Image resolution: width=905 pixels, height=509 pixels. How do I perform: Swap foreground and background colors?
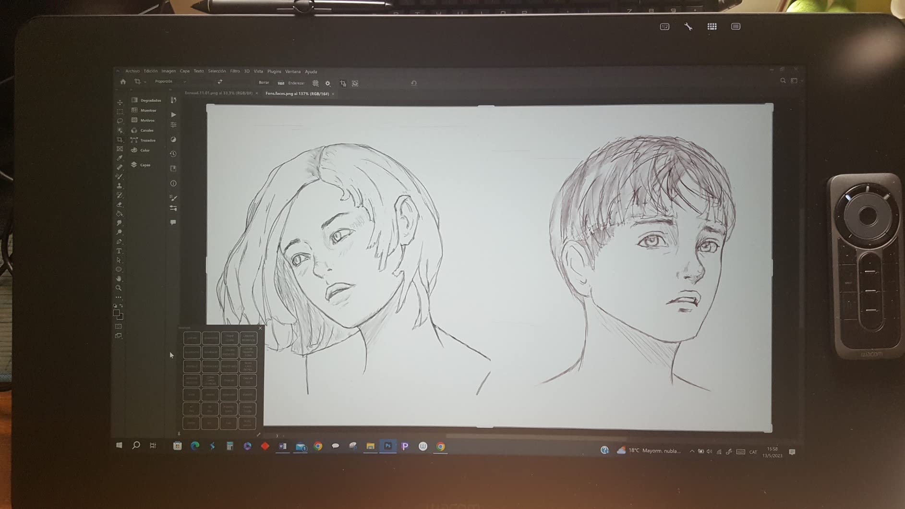[121, 306]
